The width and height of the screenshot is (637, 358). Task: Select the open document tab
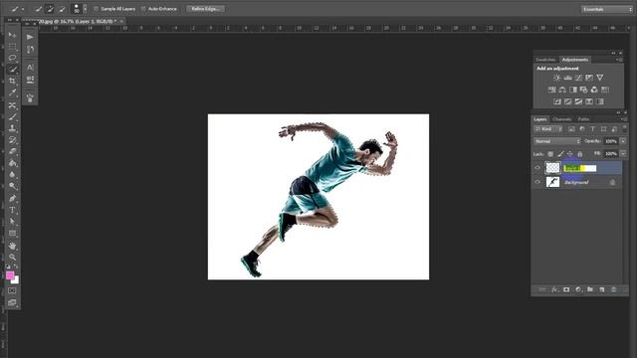tap(73, 21)
